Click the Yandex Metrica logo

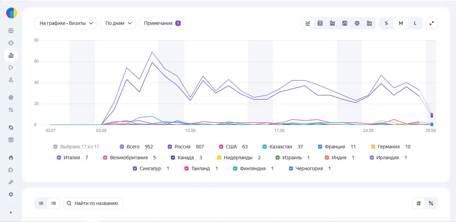(12, 13)
